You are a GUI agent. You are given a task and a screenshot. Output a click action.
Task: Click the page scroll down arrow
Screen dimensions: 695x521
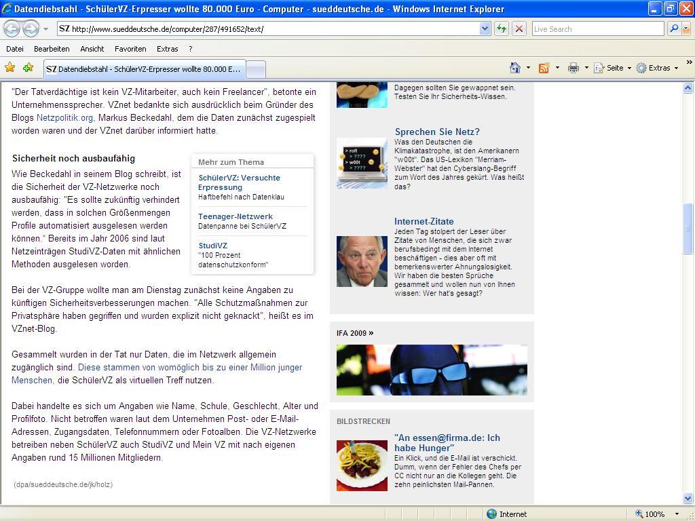point(688,498)
